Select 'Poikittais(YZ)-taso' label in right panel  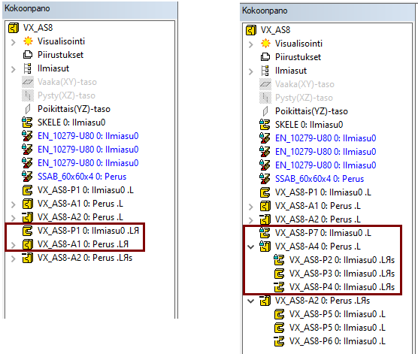pyautogui.click(x=311, y=111)
